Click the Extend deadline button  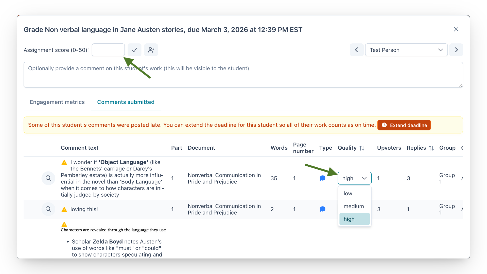[x=404, y=125]
